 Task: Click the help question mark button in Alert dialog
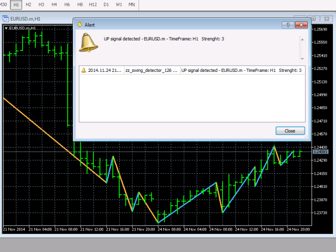[287, 25]
